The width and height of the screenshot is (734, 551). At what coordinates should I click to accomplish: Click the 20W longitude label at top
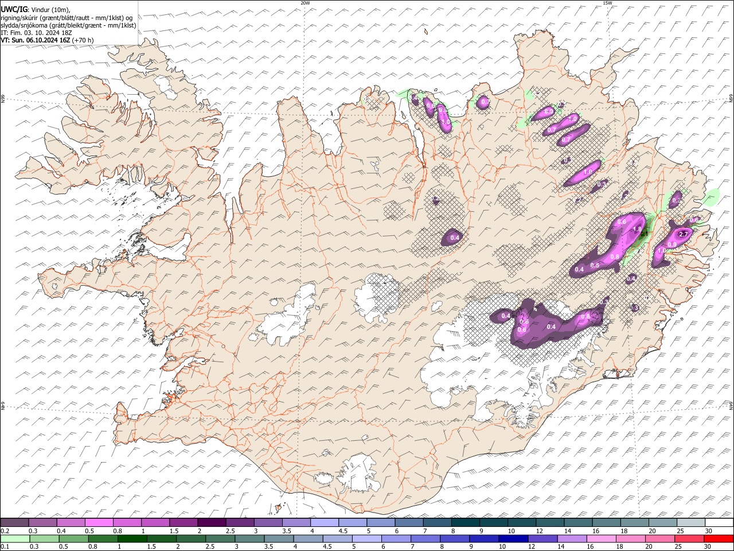pyautogui.click(x=305, y=3)
